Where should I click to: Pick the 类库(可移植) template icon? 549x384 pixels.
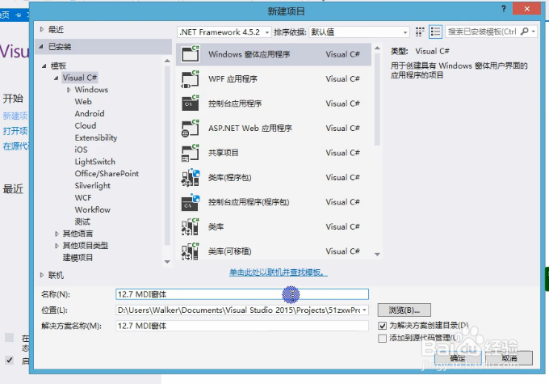(191, 251)
